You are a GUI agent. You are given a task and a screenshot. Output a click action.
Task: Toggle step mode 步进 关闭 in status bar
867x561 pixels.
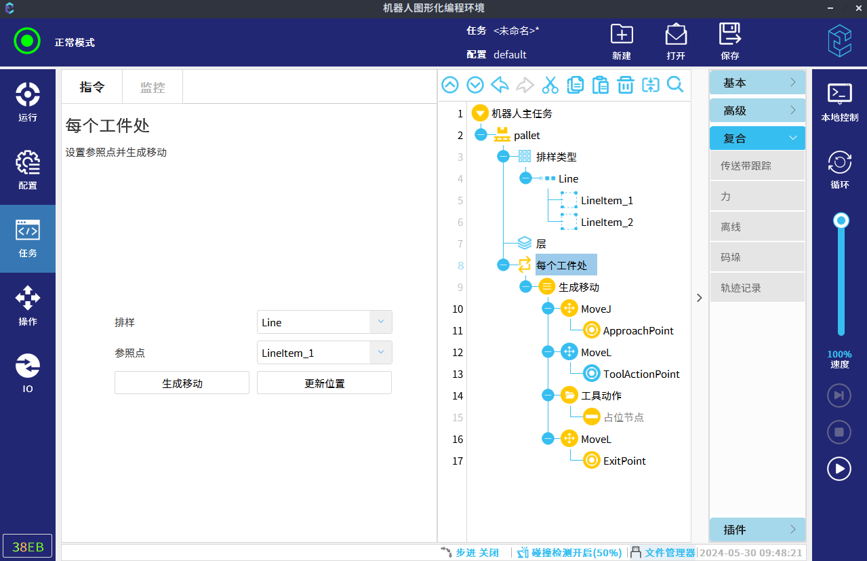pyautogui.click(x=470, y=553)
